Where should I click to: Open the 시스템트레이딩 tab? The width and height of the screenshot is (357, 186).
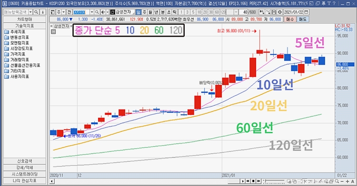coord(25,174)
